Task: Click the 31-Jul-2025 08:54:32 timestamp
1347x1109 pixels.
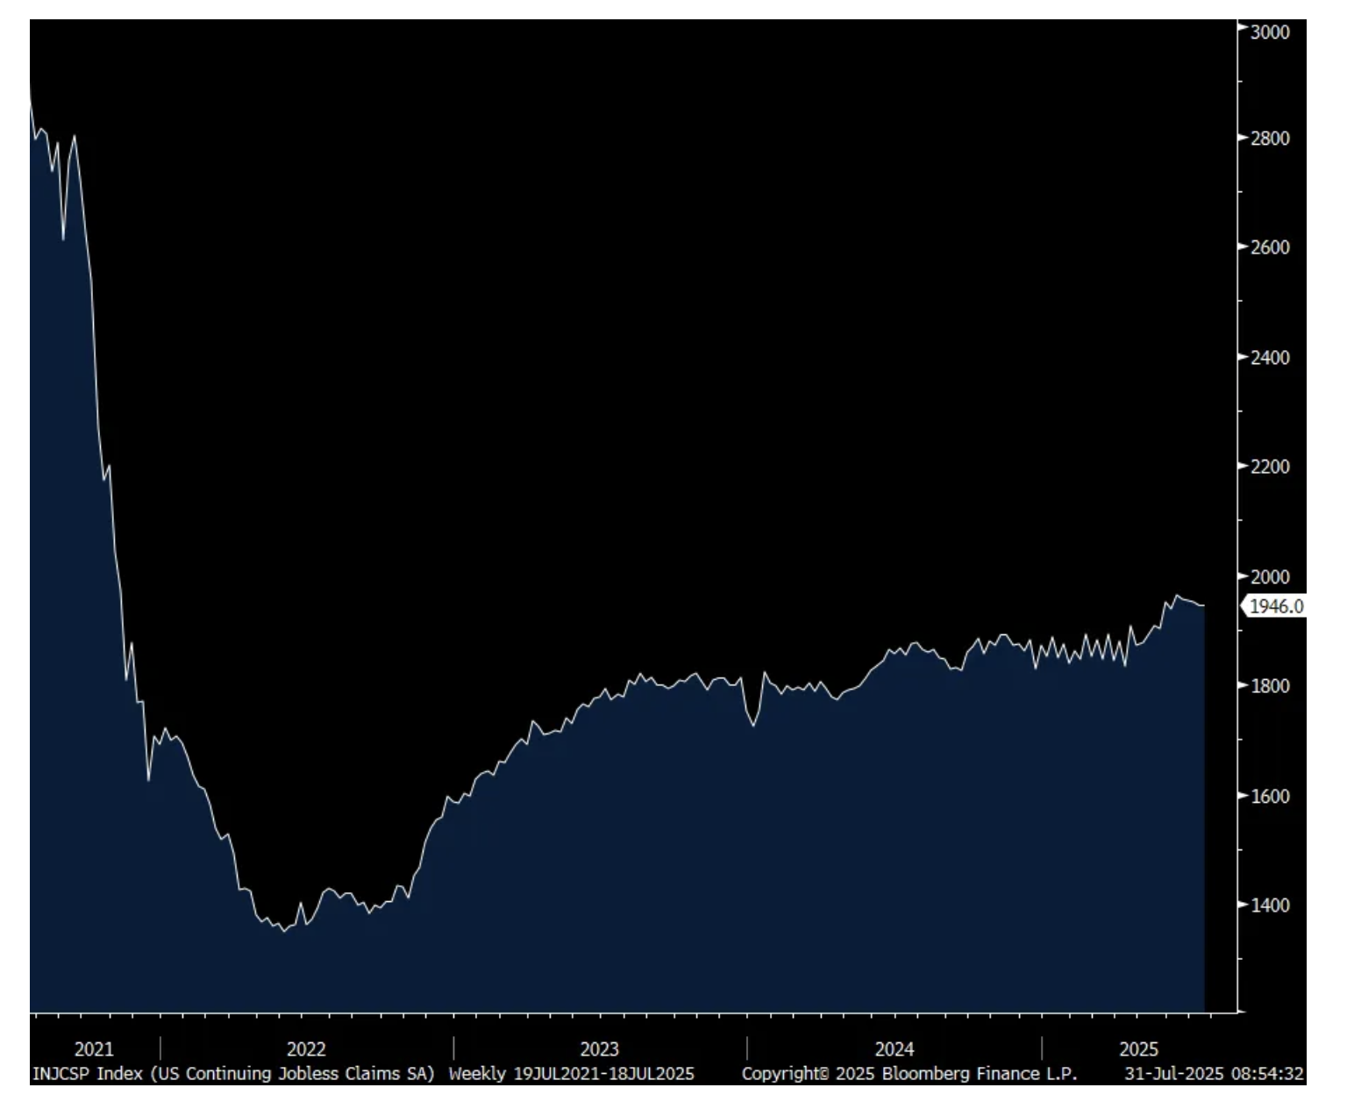Action: 1214,1074
